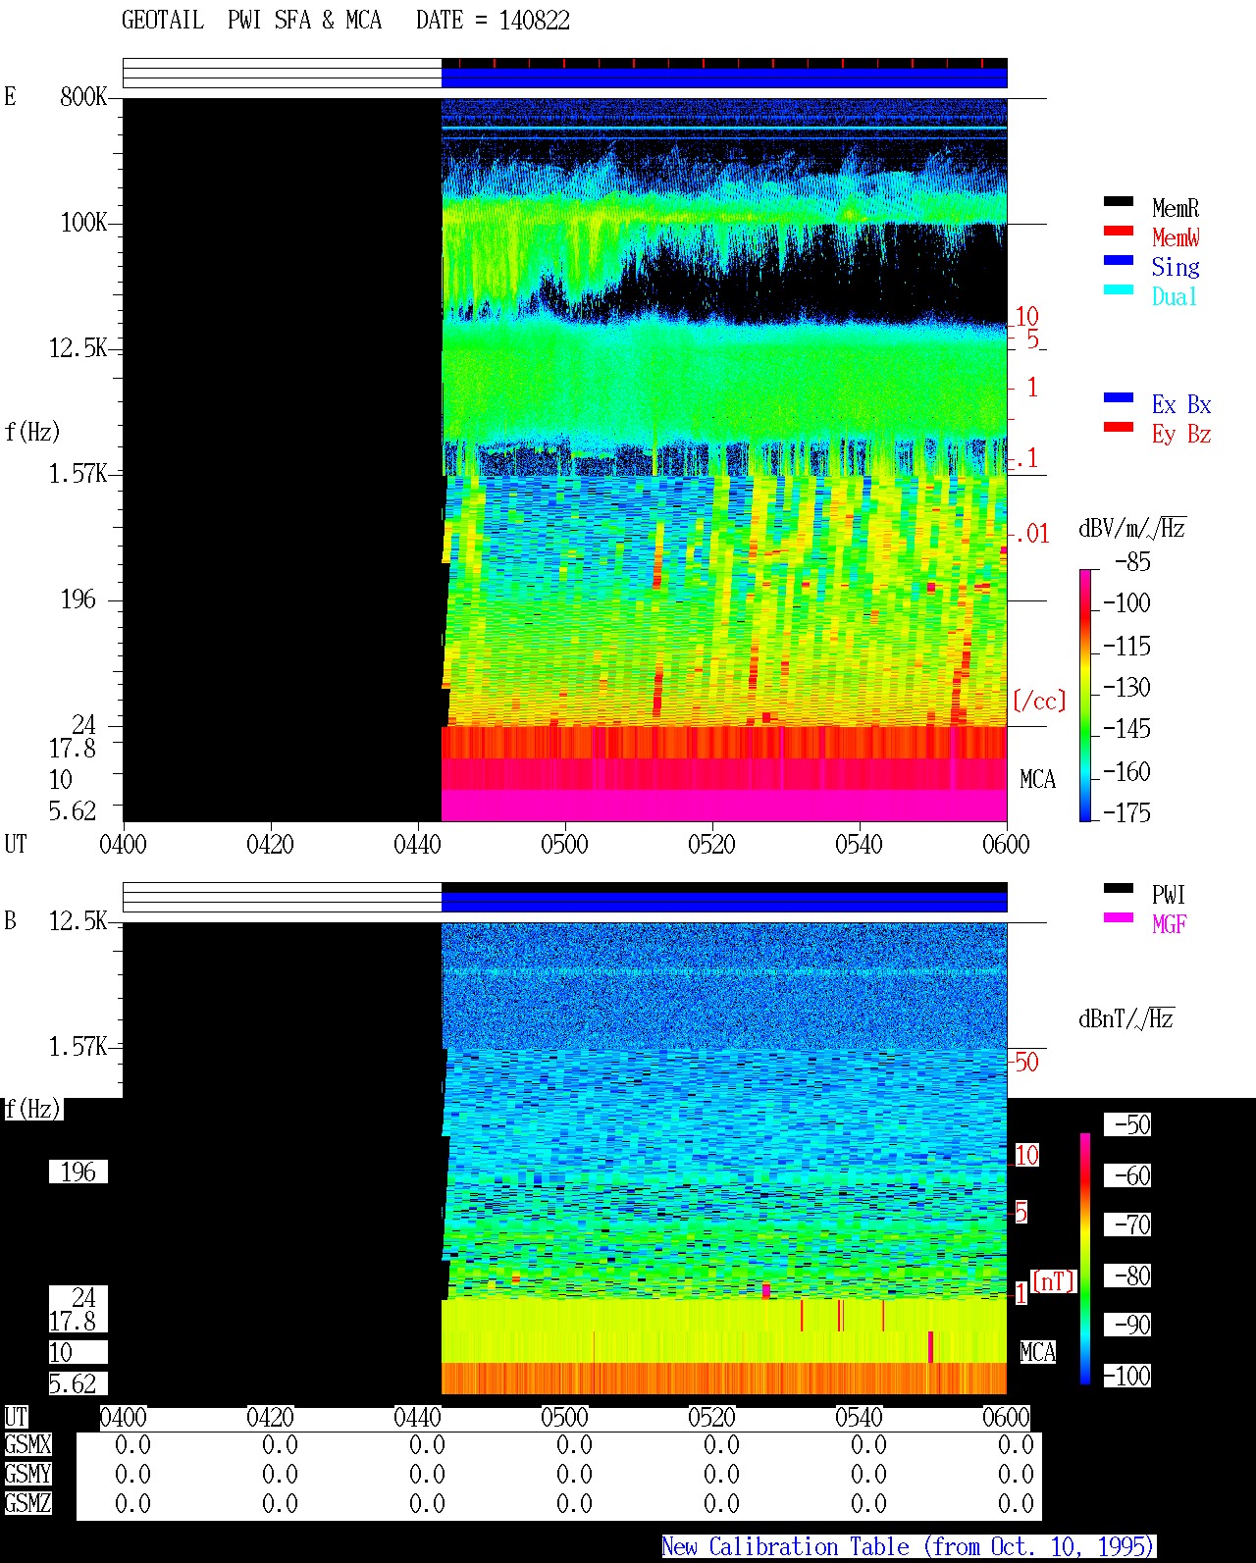The width and height of the screenshot is (1256, 1563).
Task: Click the E panel letter label
Action: point(10,96)
